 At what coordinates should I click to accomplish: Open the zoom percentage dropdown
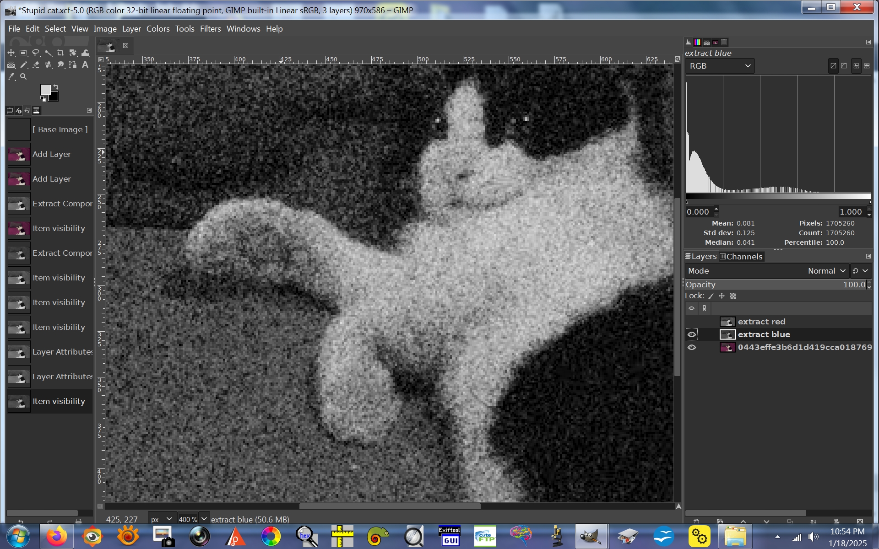(x=204, y=519)
